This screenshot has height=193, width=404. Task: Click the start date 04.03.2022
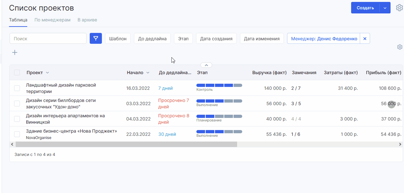[138, 119]
